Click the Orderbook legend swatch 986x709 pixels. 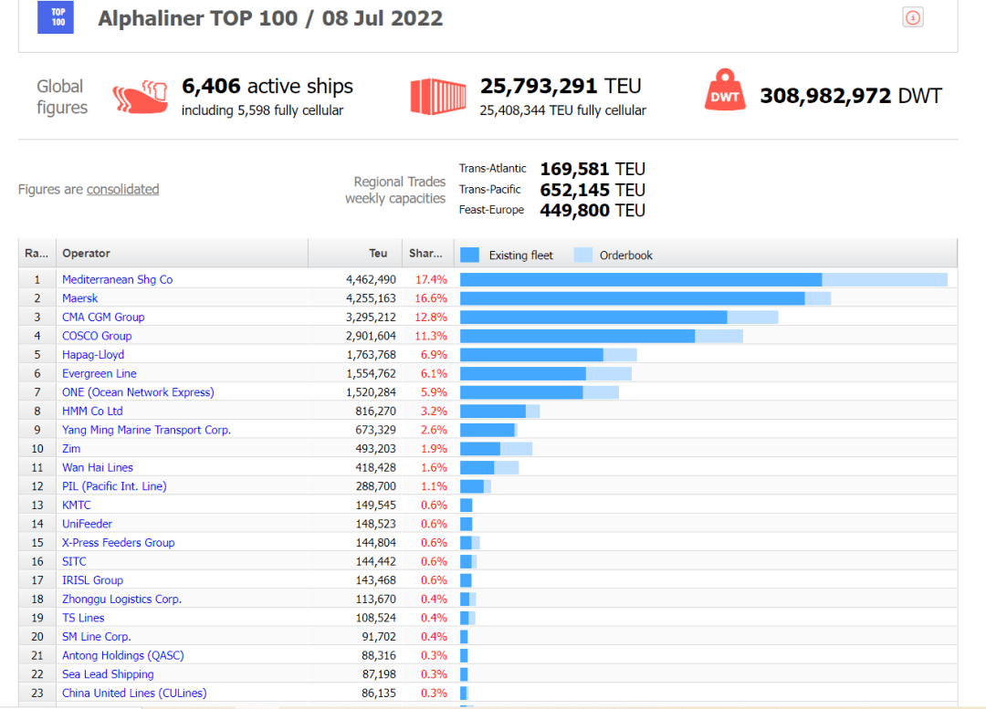tap(582, 255)
